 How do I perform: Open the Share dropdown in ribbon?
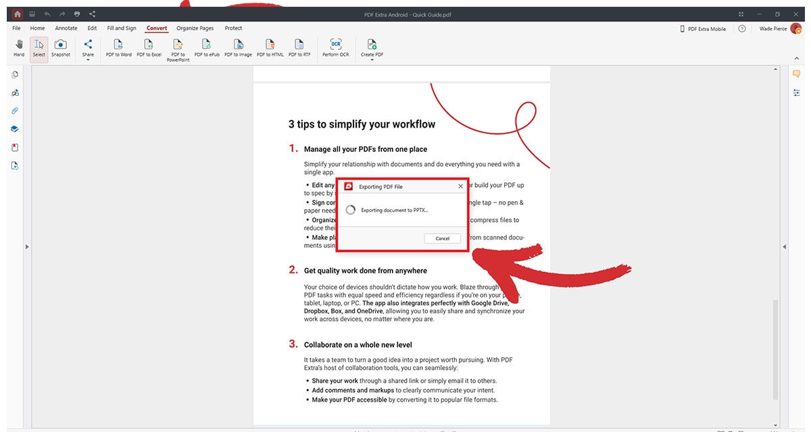pyautogui.click(x=88, y=50)
